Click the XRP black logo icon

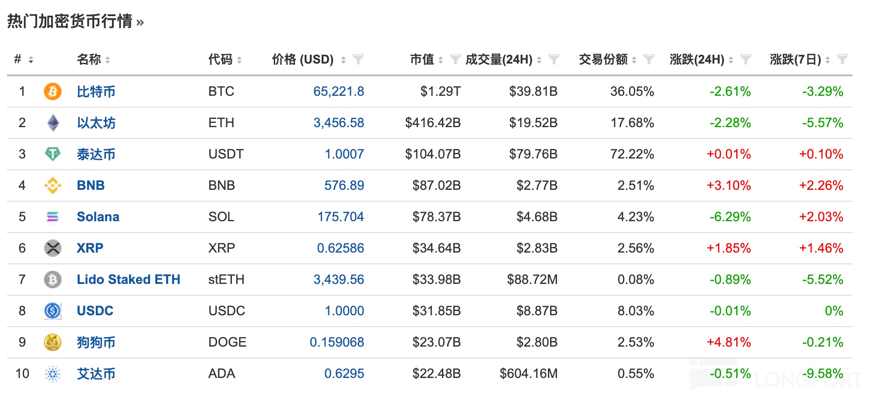53,248
